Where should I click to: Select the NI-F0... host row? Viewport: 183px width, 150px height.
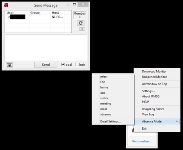[x=38, y=17]
